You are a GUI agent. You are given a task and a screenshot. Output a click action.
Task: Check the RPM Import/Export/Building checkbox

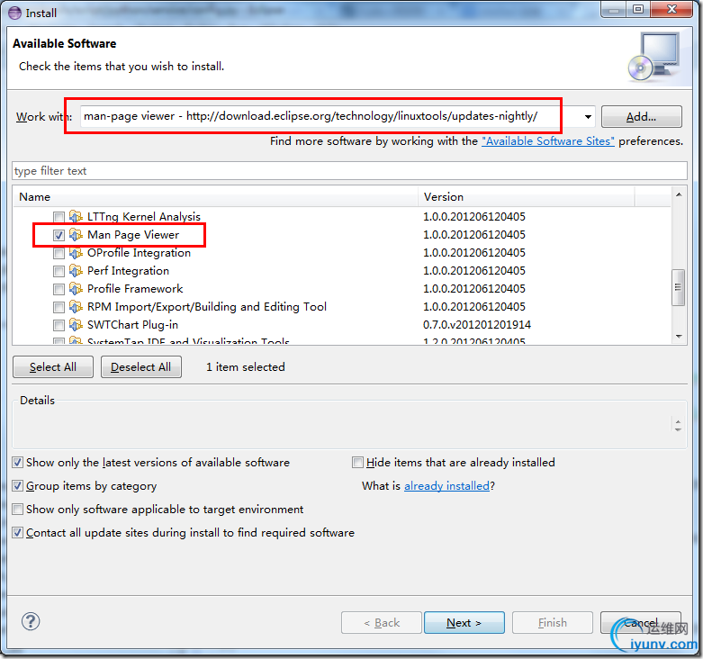(x=59, y=307)
